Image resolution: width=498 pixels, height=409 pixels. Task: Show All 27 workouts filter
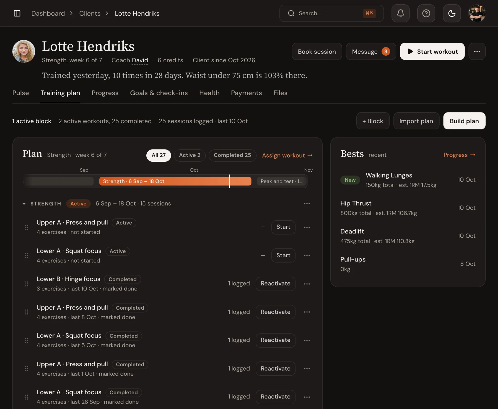(159, 155)
